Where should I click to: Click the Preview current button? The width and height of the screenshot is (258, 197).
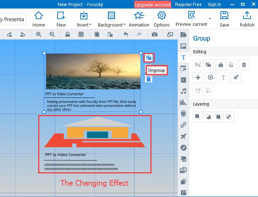[x=191, y=19]
